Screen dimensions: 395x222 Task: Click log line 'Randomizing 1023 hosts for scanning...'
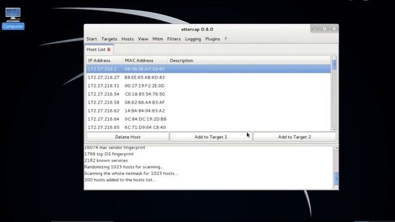(123, 166)
